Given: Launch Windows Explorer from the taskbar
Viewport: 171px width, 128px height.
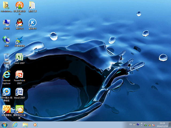Looking at the screenshot, I should click(x=25, y=125).
